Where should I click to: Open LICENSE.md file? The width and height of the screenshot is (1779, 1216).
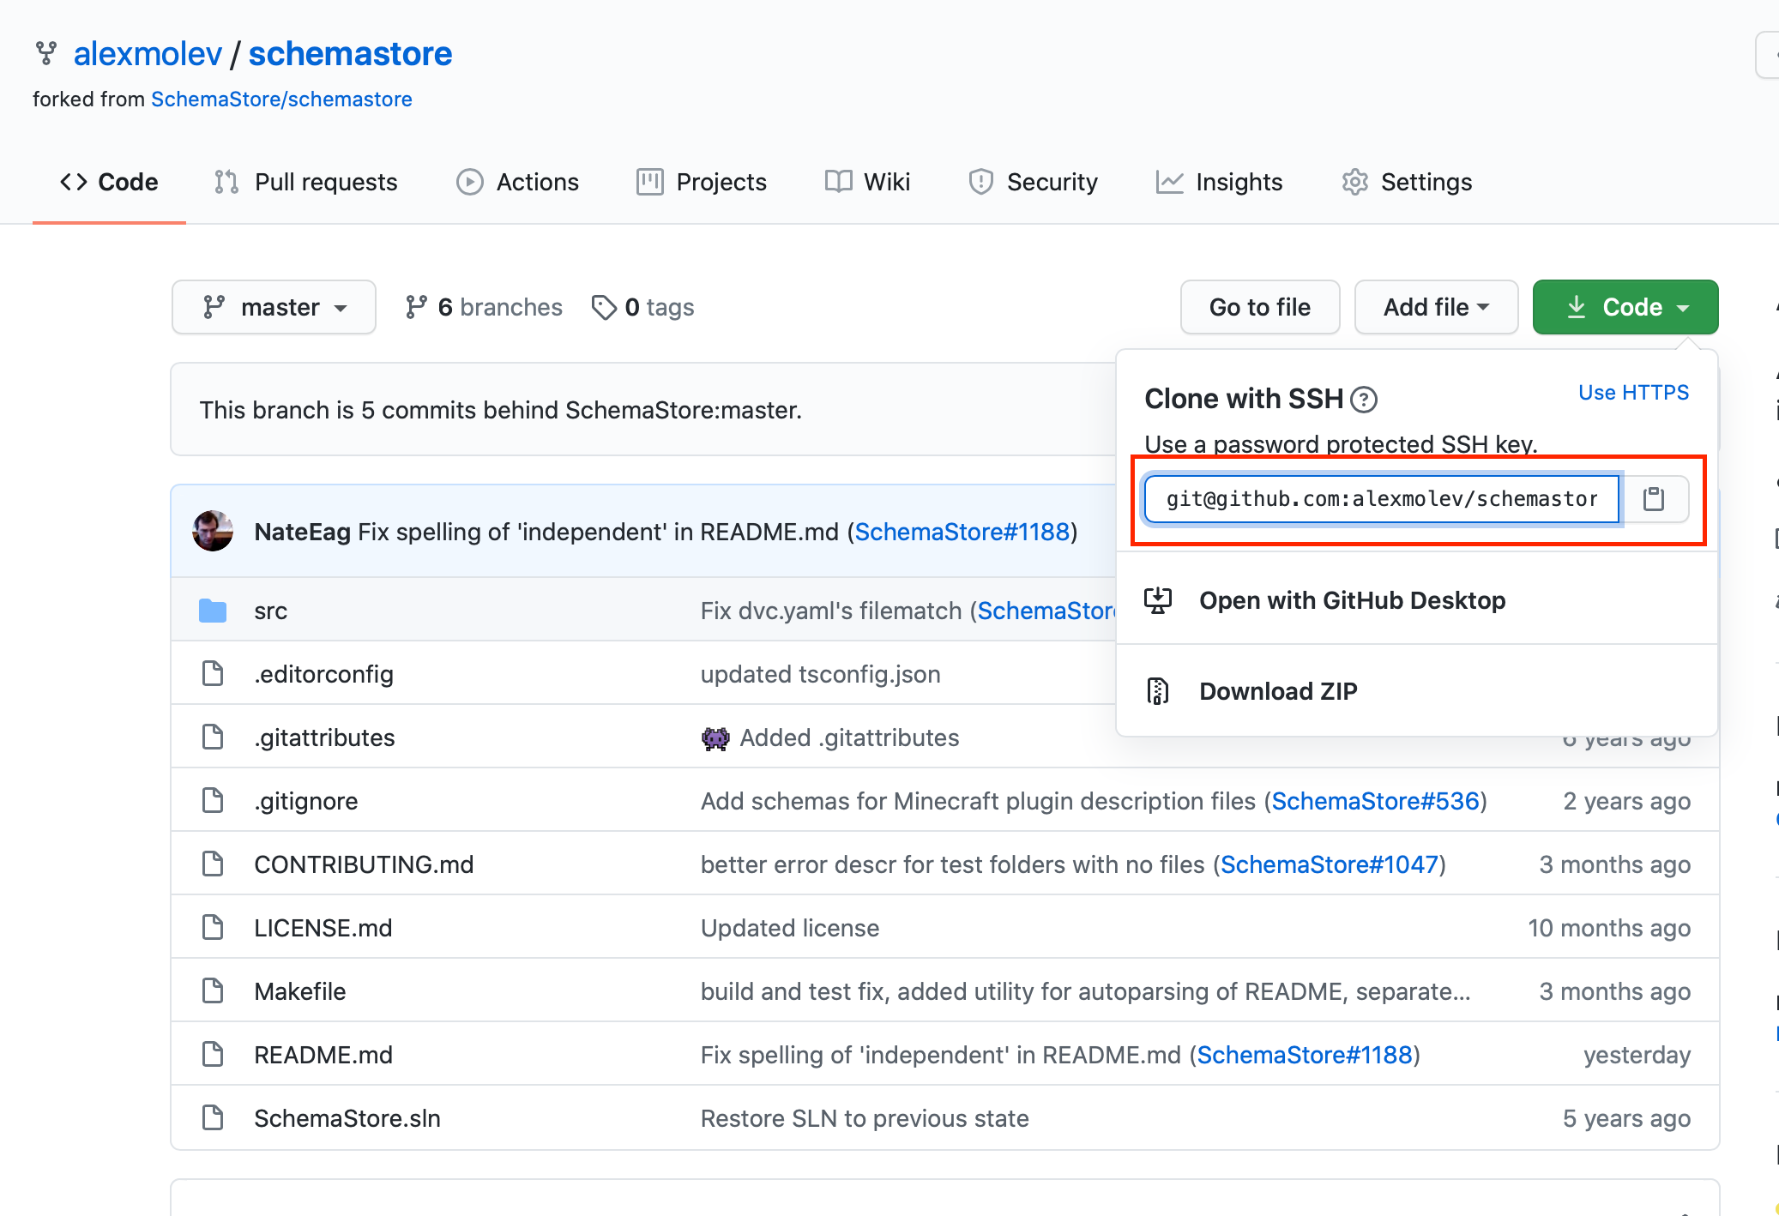[x=323, y=928]
